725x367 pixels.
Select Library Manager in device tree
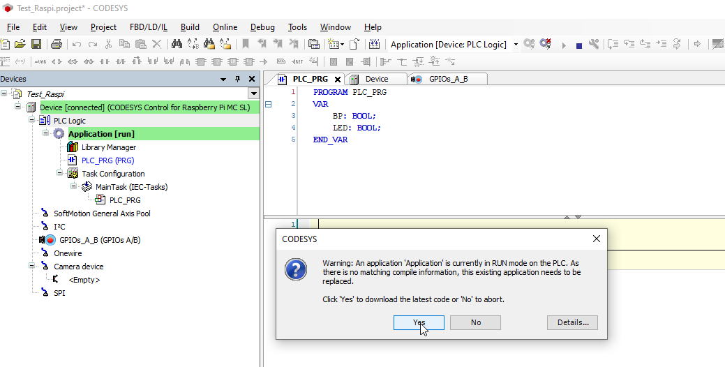coord(109,147)
